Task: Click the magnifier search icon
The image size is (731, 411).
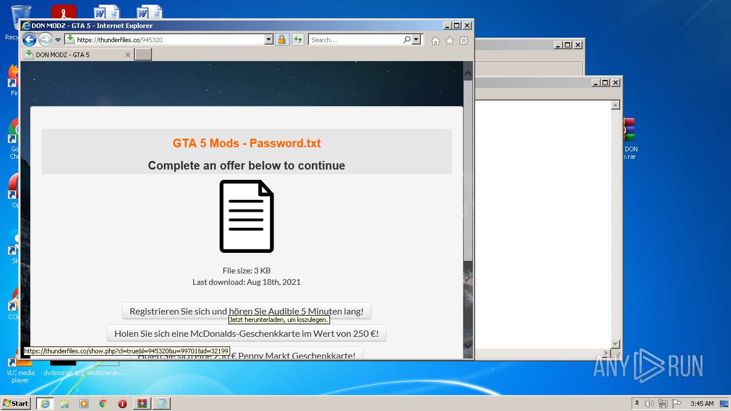Action: tap(407, 40)
